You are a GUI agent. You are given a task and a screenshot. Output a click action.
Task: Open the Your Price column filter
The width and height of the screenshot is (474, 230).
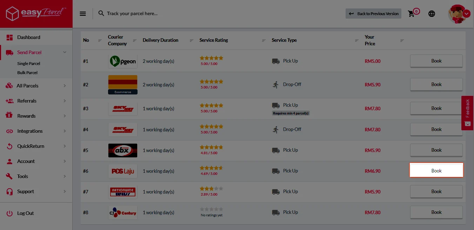pyautogui.click(x=402, y=40)
